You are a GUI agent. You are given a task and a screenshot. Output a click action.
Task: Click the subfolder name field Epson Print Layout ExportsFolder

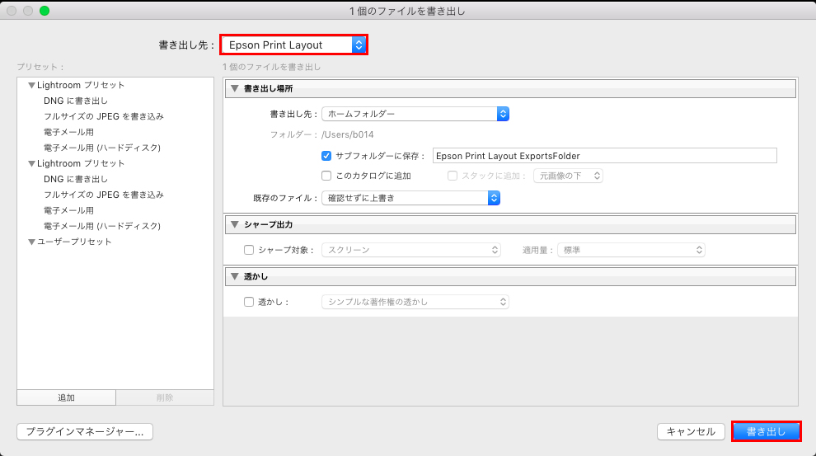(605, 156)
